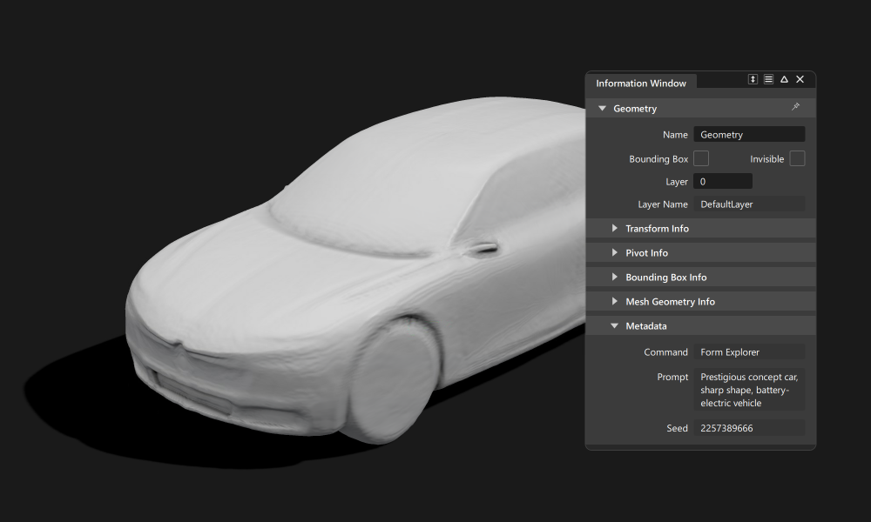Close the Information Window
The width and height of the screenshot is (871, 522).
coord(800,79)
